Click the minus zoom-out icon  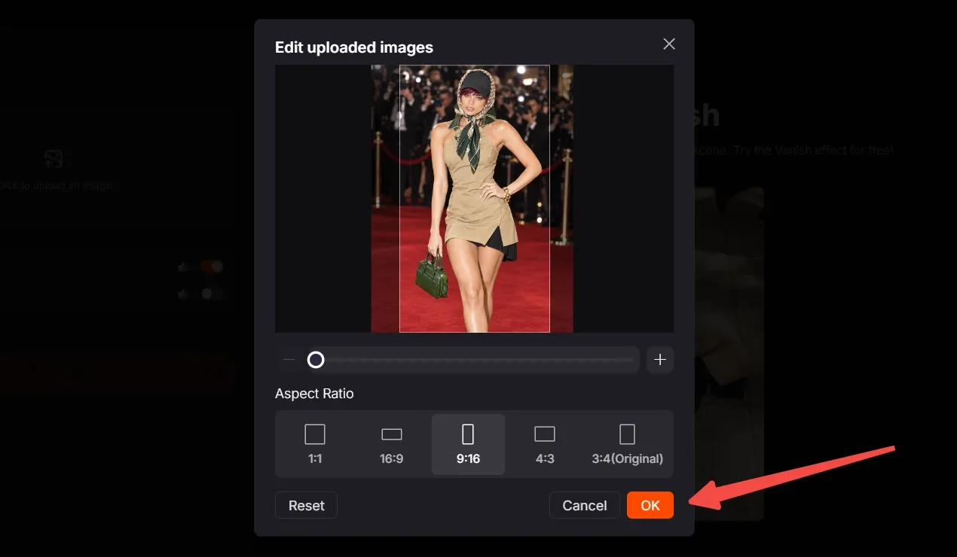289,360
